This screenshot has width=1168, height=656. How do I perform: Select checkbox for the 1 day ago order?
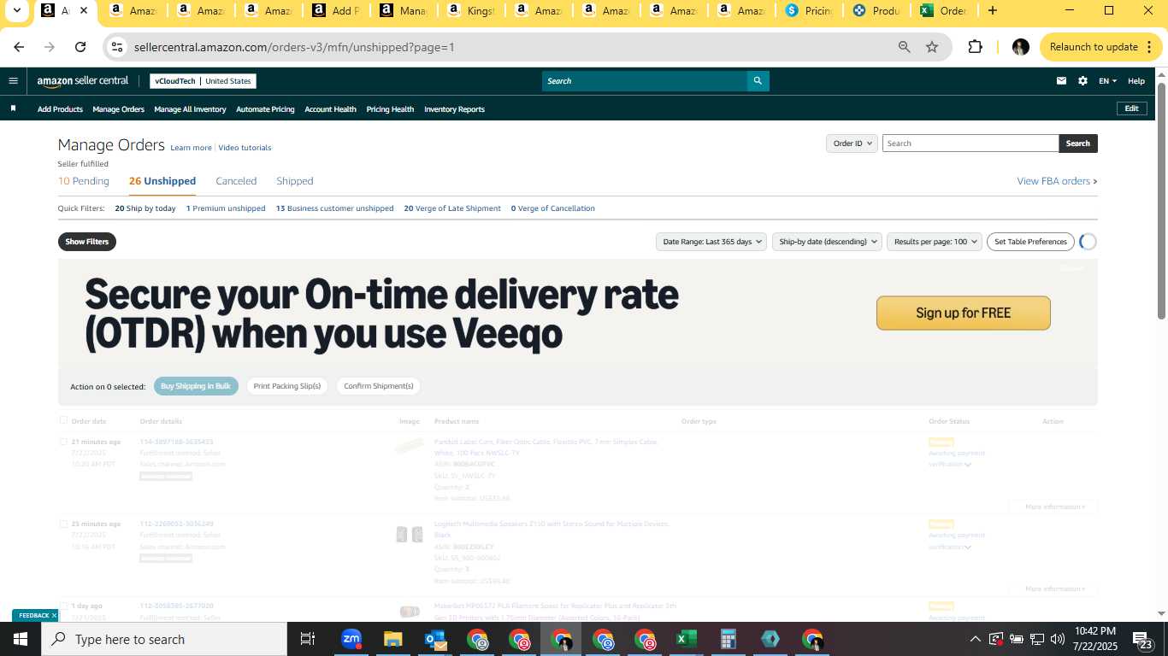tap(63, 606)
